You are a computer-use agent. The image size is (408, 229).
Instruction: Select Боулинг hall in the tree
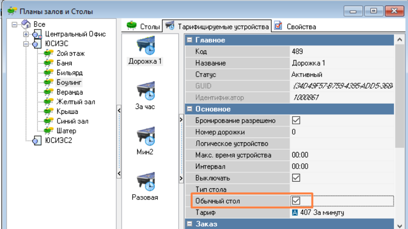69,82
